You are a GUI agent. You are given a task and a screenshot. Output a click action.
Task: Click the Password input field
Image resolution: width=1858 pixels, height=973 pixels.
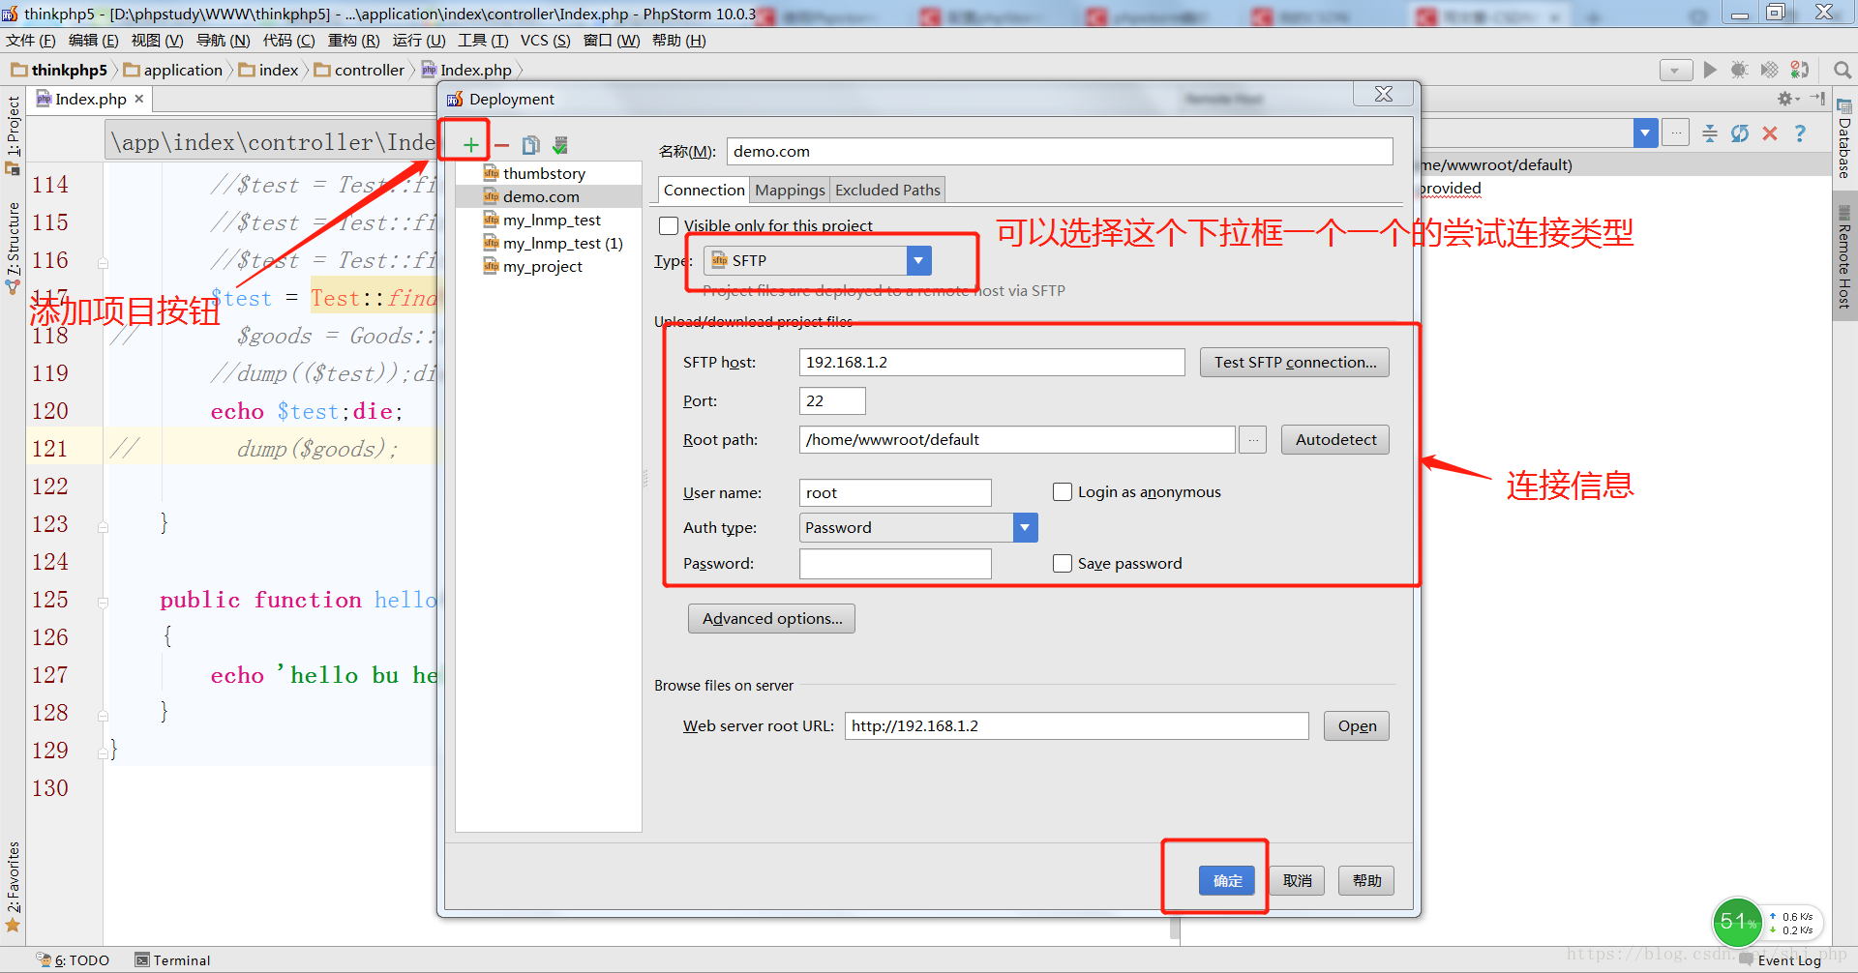[895, 563]
